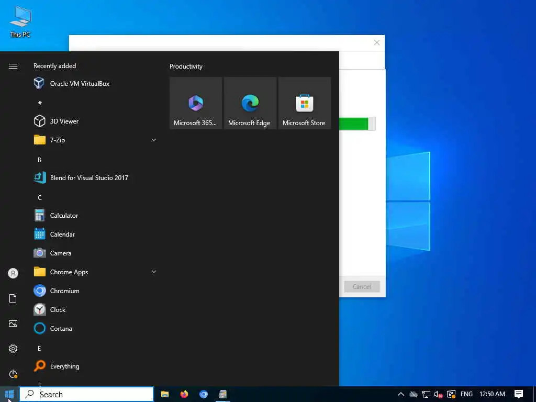Click the muted volume tray icon
This screenshot has width=536, height=402.
[x=438, y=394]
